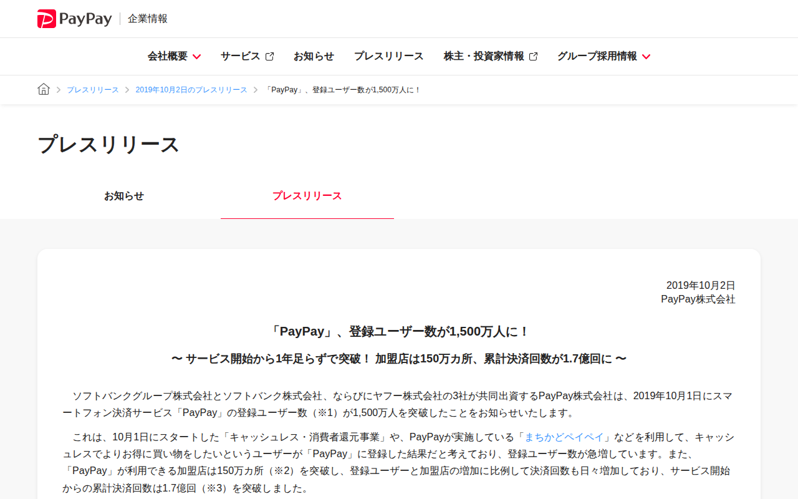The height and width of the screenshot is (499, 798).
Task: Click the current page breadcrumb text
Action: pyautogui.click(x=343, y=90)
